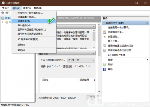150x107 pixels.
Task: Click the 任务名 column header
Action: tap(59, 80)
